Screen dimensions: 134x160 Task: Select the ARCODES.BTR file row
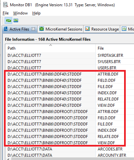[70, 149]
